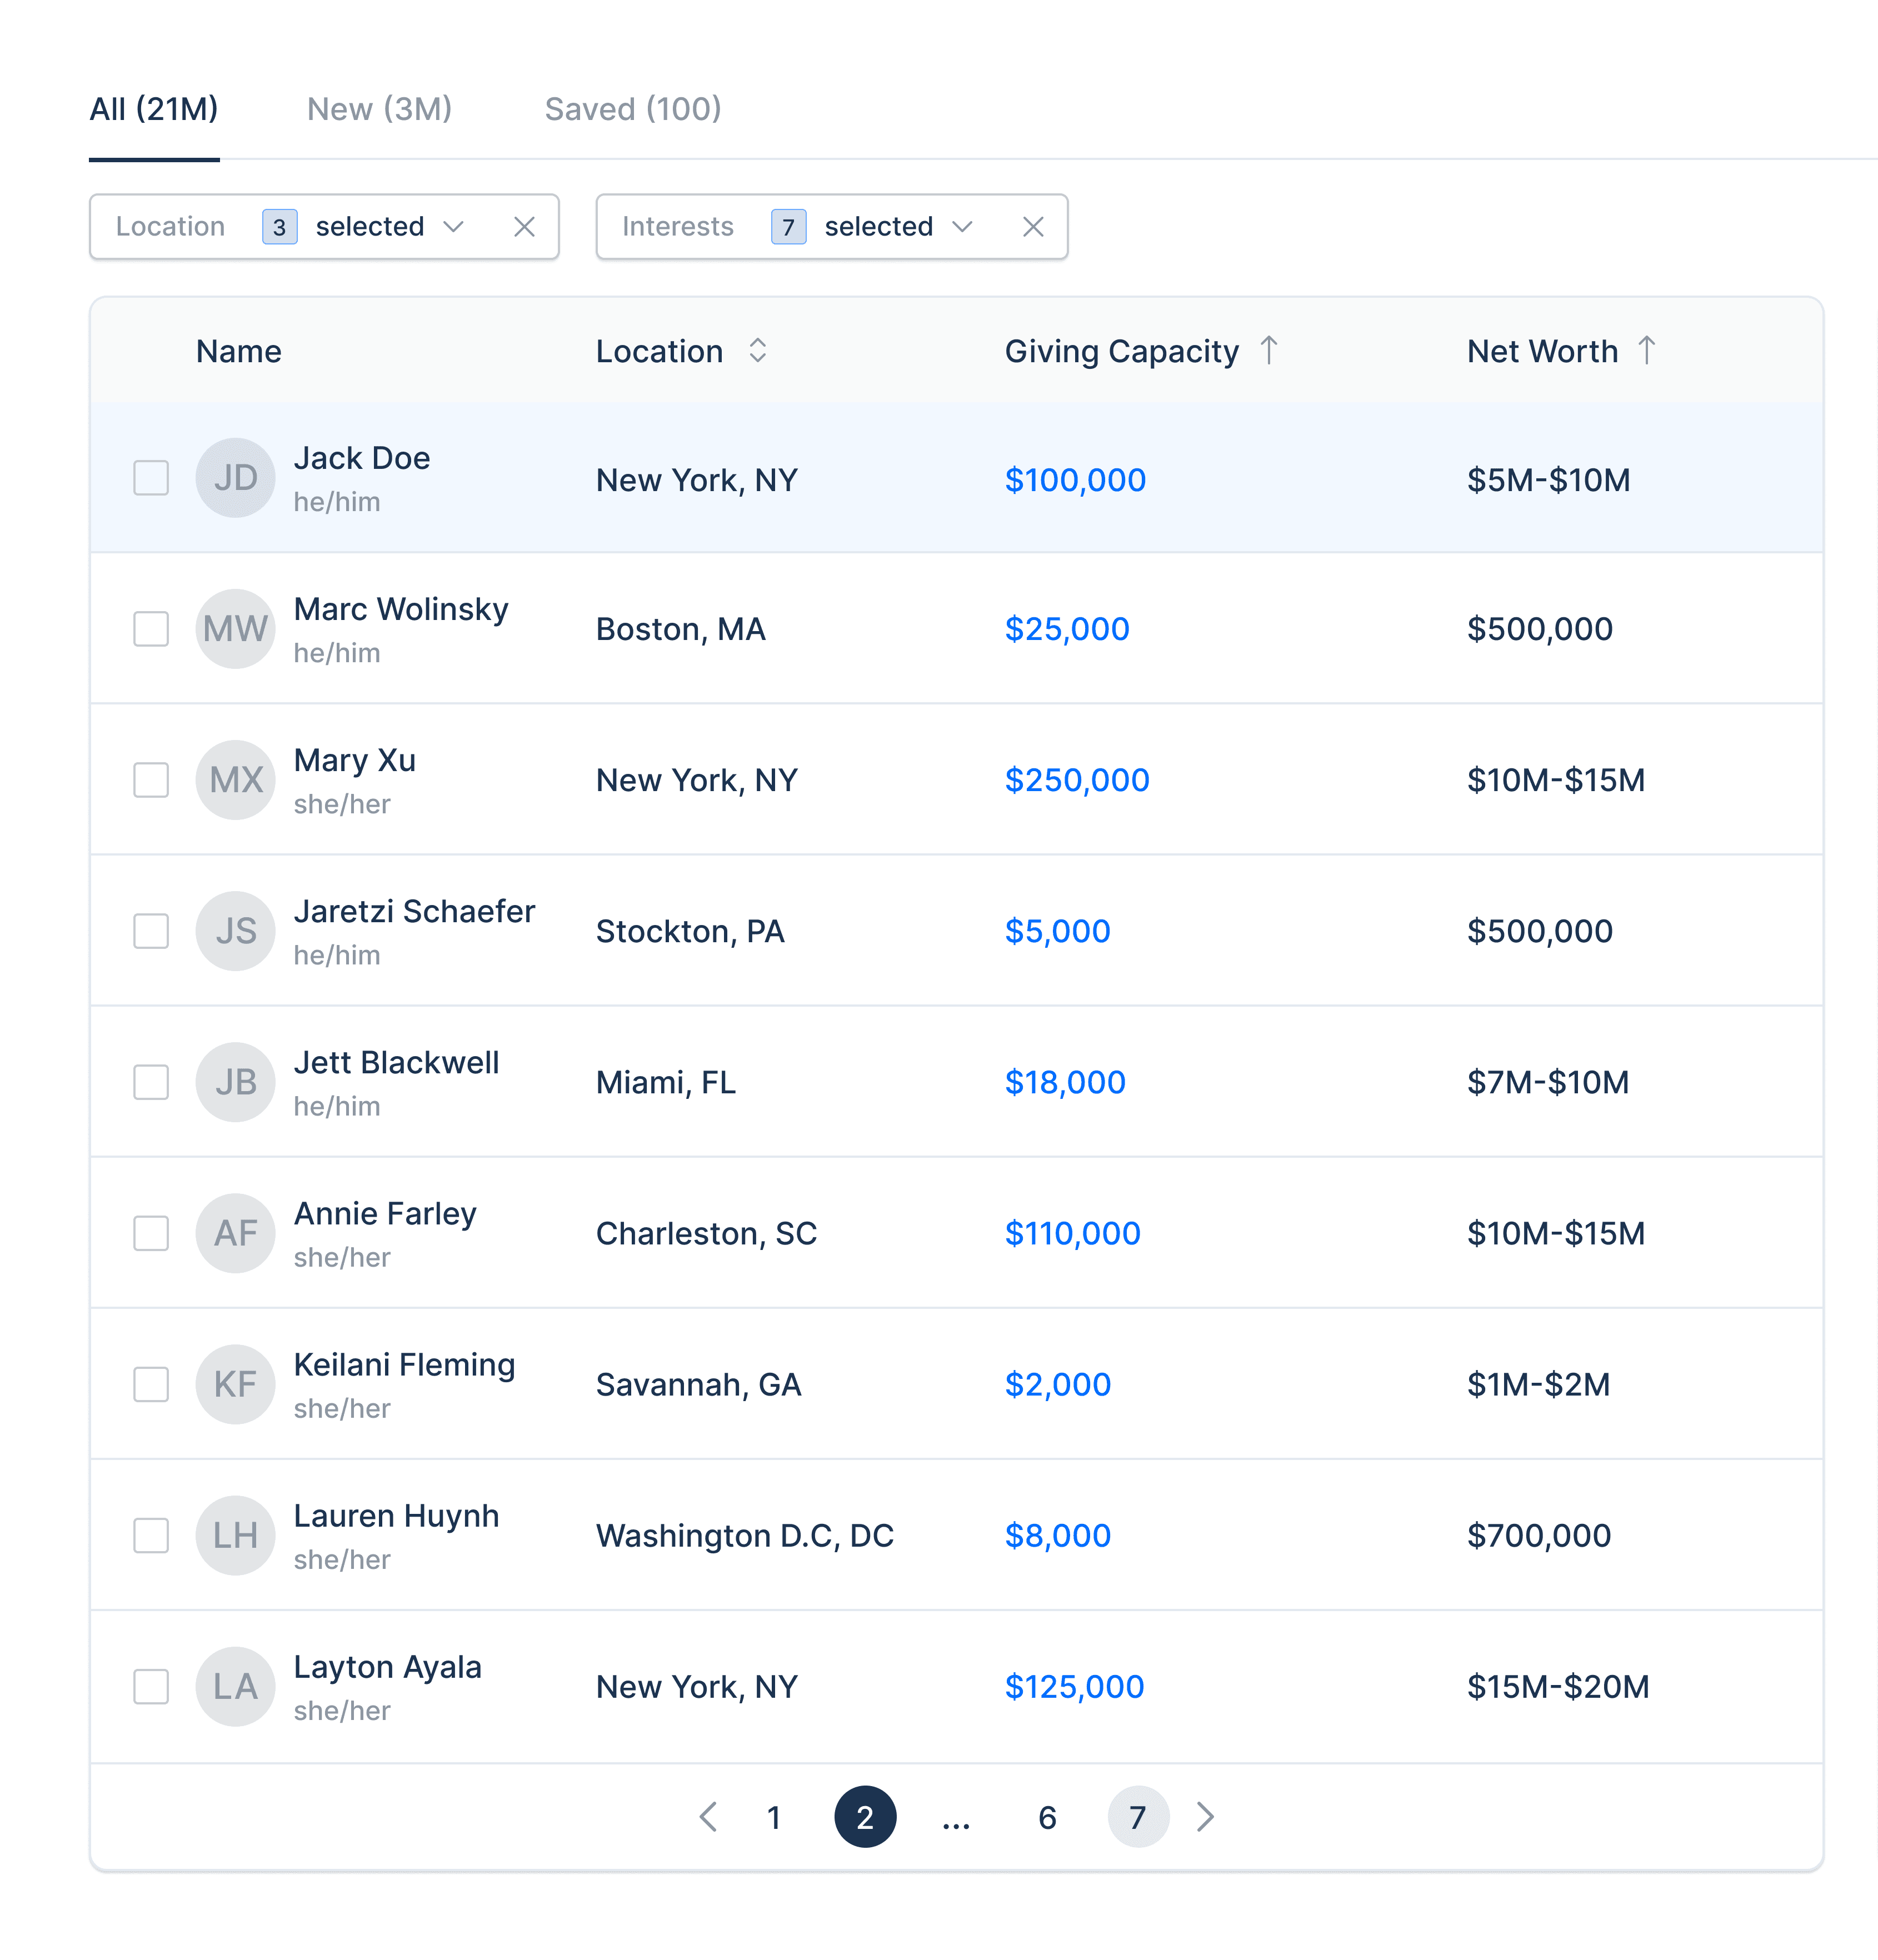
Task: Click Layton Ayala's LA avatar
Action: (235, 1687)
